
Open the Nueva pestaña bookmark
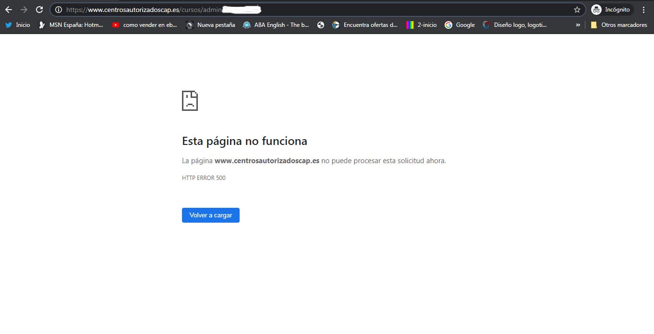point(210,25)
